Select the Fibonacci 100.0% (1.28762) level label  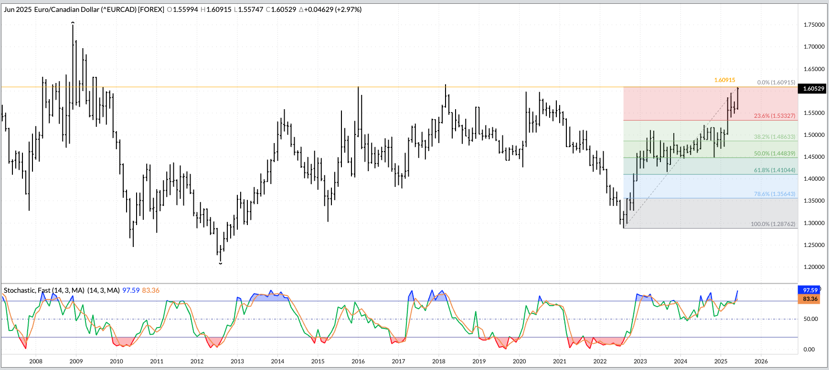[x=773, y=224]
